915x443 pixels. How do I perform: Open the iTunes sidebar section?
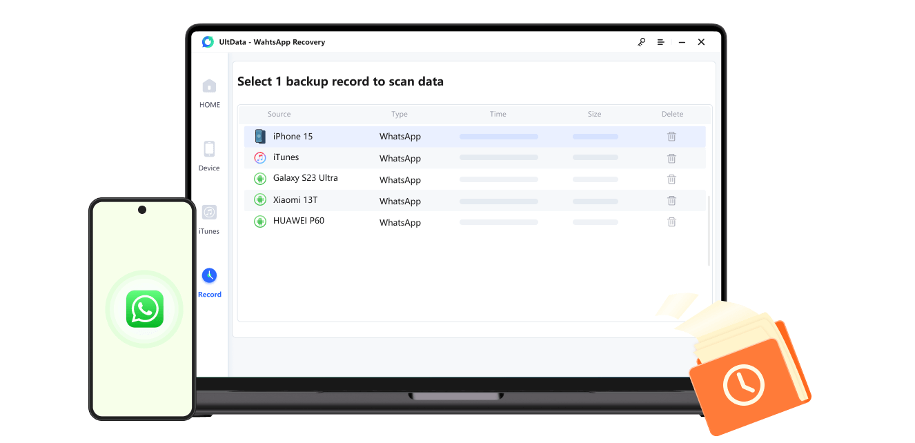[209, 219]
